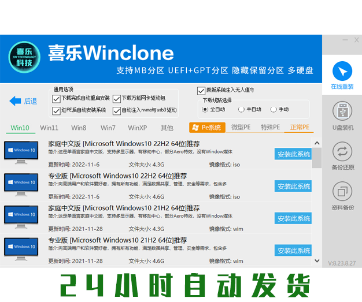Screen dimensions: 362x302
Task: Click 更新时间: 2021-11-28 of 专业版 21H2
Action: coord(76,261)
